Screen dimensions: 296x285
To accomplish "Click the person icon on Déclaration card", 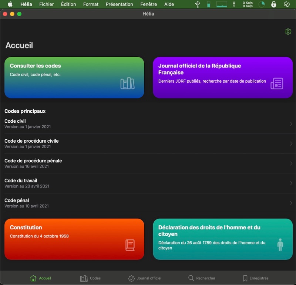I will (x=280, y=245).
